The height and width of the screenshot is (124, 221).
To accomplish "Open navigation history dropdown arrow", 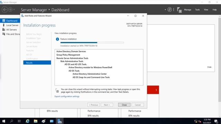I will (x=14, y=10).
